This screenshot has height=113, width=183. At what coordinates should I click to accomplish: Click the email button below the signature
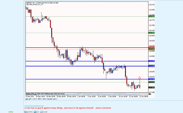click(x=44, y=112)
